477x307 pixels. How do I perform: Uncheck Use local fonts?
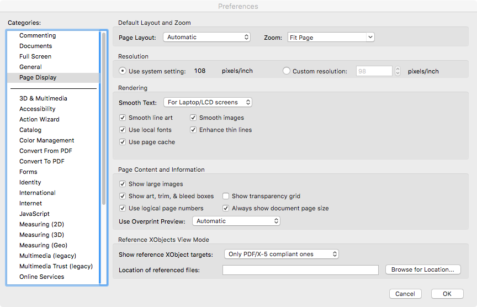(x=123, y=130)
